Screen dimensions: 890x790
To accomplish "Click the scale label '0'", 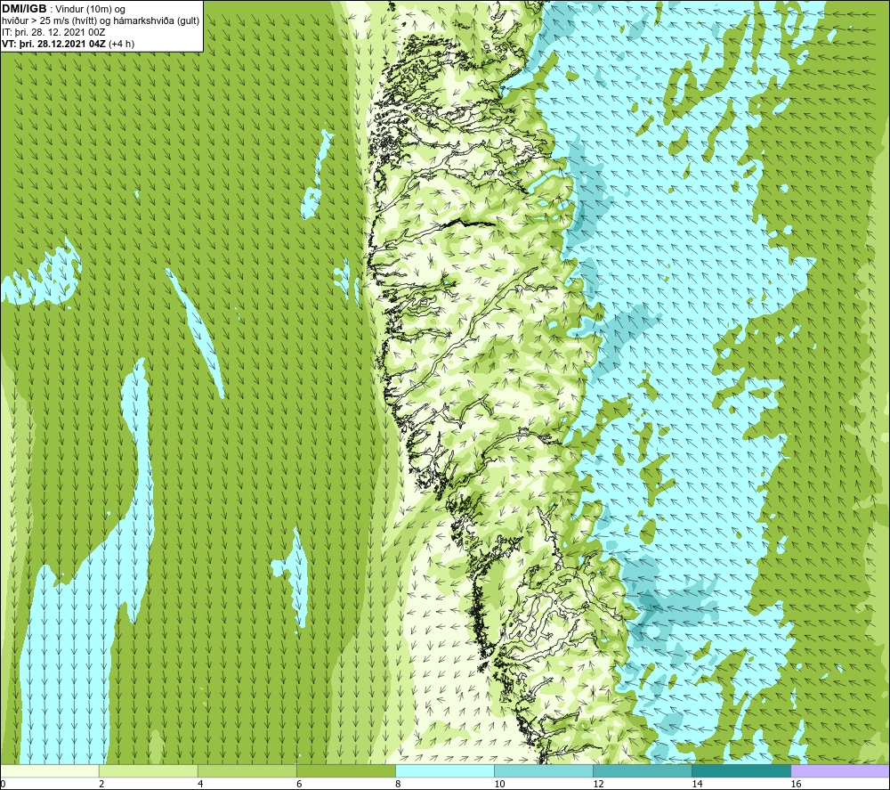I will click(x=3, y=784).
